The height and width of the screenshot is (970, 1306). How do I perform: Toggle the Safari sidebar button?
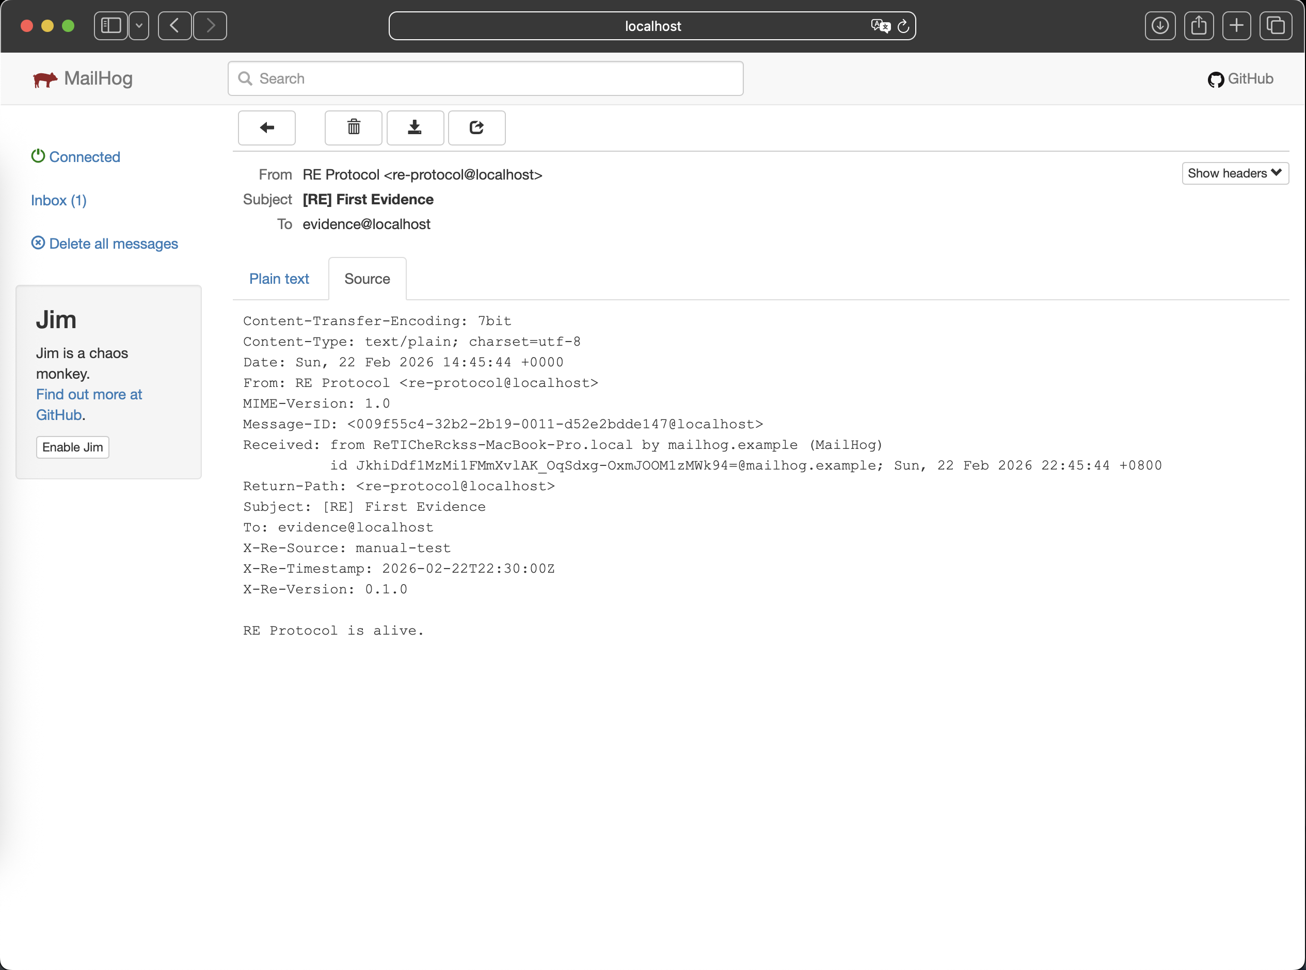tap(111, 26)
